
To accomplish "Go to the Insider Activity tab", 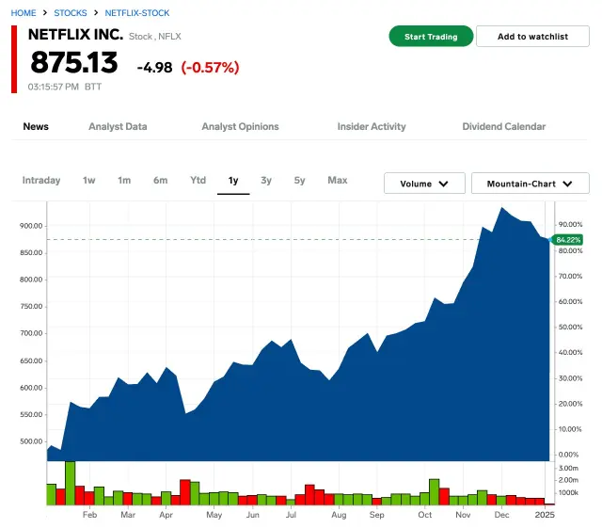I will 372,126.
